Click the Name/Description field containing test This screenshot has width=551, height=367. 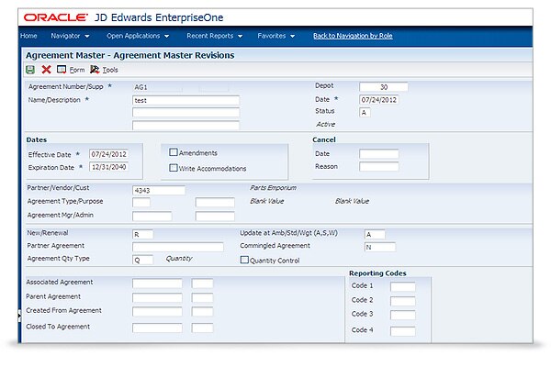click(x=186, y=100)
